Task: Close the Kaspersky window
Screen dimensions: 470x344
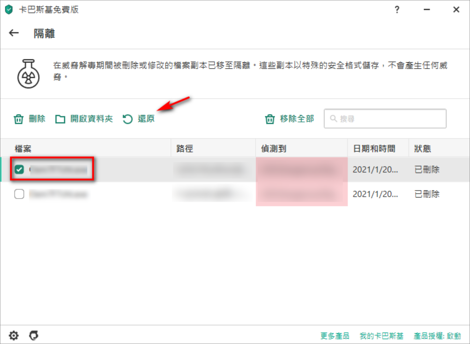Action: click(x=456, y=10)
